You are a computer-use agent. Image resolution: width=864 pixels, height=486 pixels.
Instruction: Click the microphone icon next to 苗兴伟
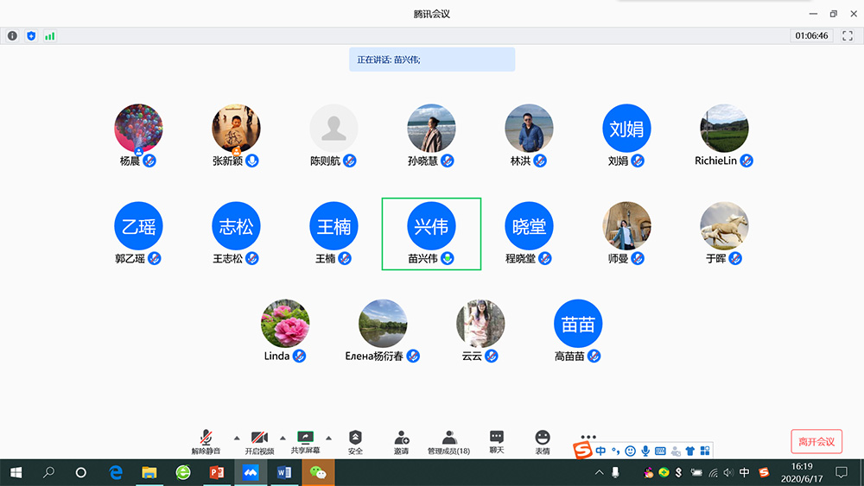(x=448, y=258)
